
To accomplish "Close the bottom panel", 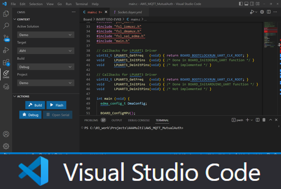I will pos(276,120).
